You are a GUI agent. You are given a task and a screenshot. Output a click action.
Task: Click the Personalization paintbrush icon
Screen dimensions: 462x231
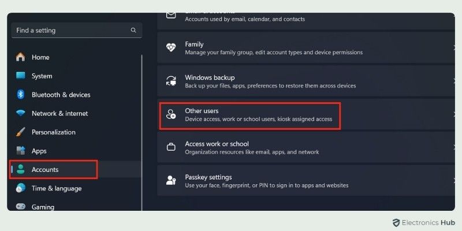(20, 132)
